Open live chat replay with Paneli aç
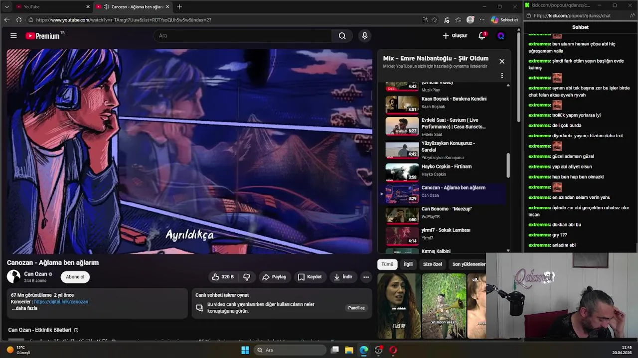This screenshot has height=358, width=638. click(356, 308)
